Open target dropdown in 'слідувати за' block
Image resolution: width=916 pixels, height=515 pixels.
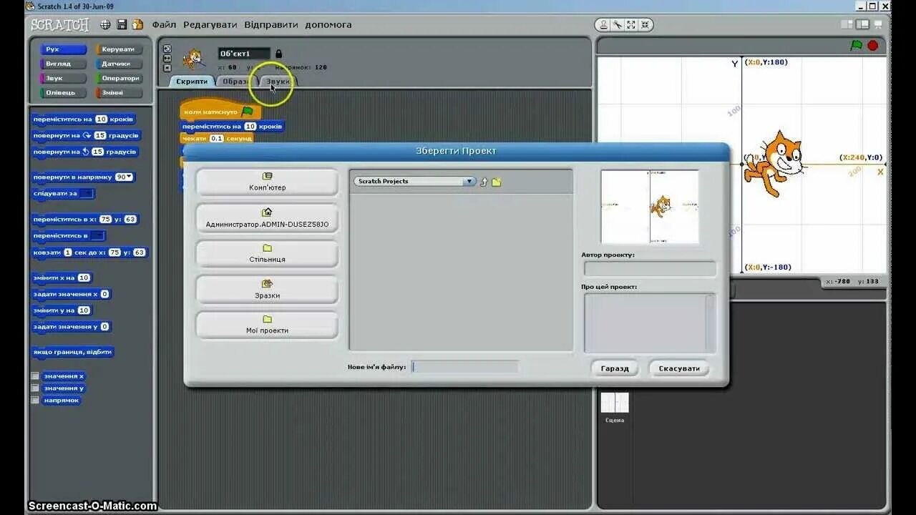[x=86, y=193]
